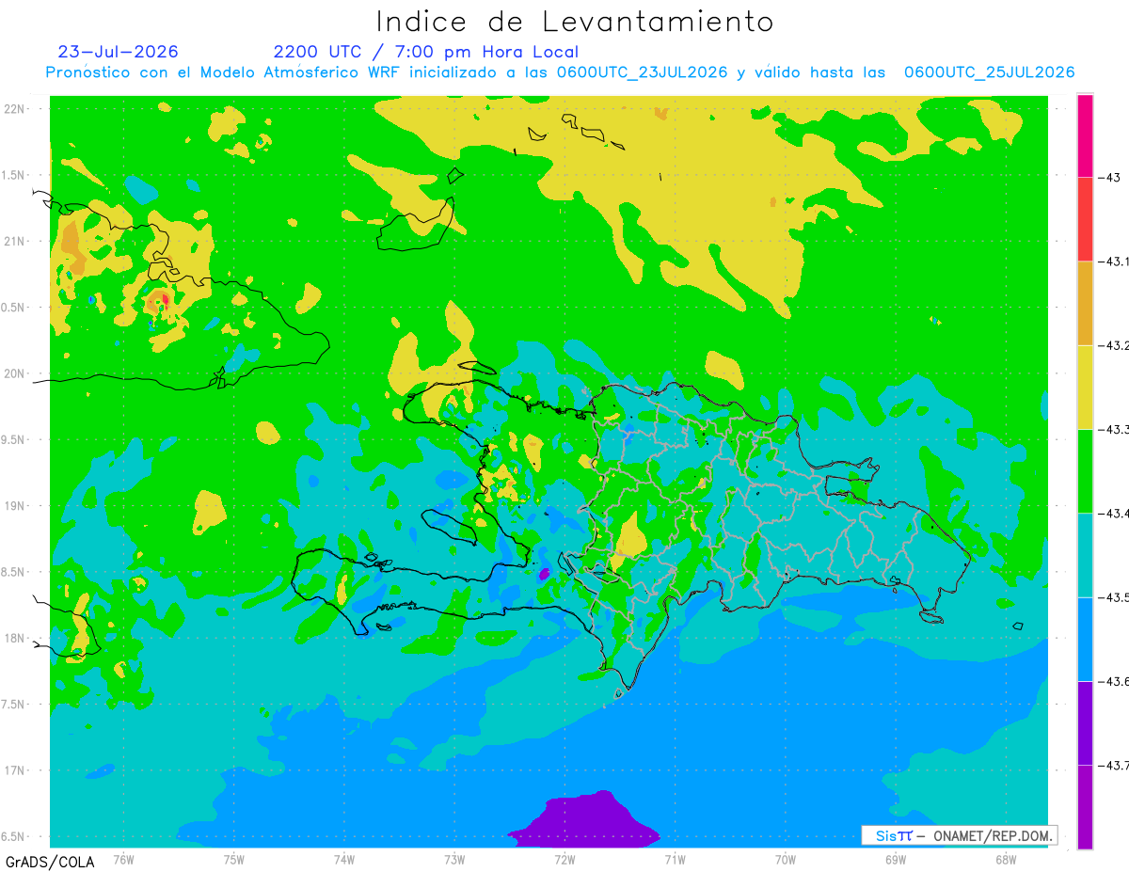Click the legend value "-43.5"
Viewport: 1129px width, 872px height.
pyautogui.click(x=1113, y=596)
